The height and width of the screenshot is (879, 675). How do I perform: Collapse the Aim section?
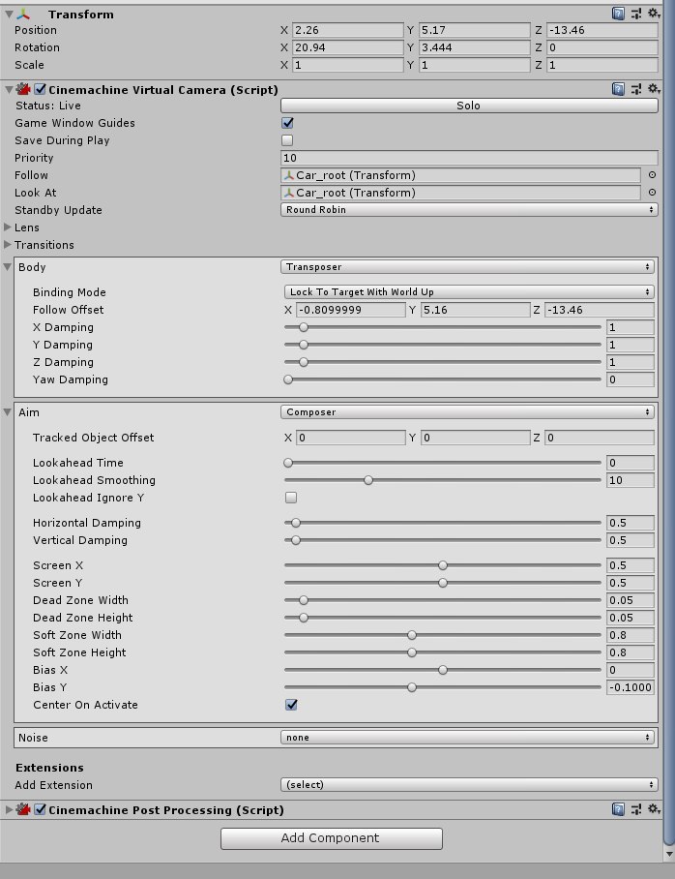click(x=8, y=412)
